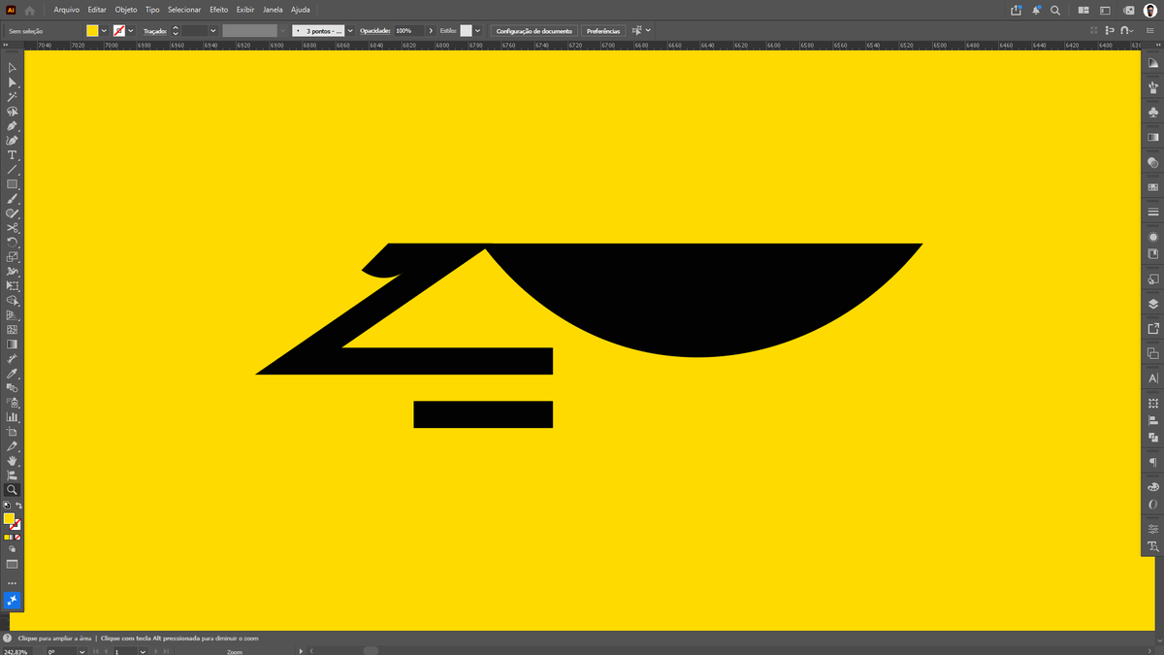Screen dimensions: 1164x655
Task: Expand the stroke weight dropdown
Action: coord(212,31)
